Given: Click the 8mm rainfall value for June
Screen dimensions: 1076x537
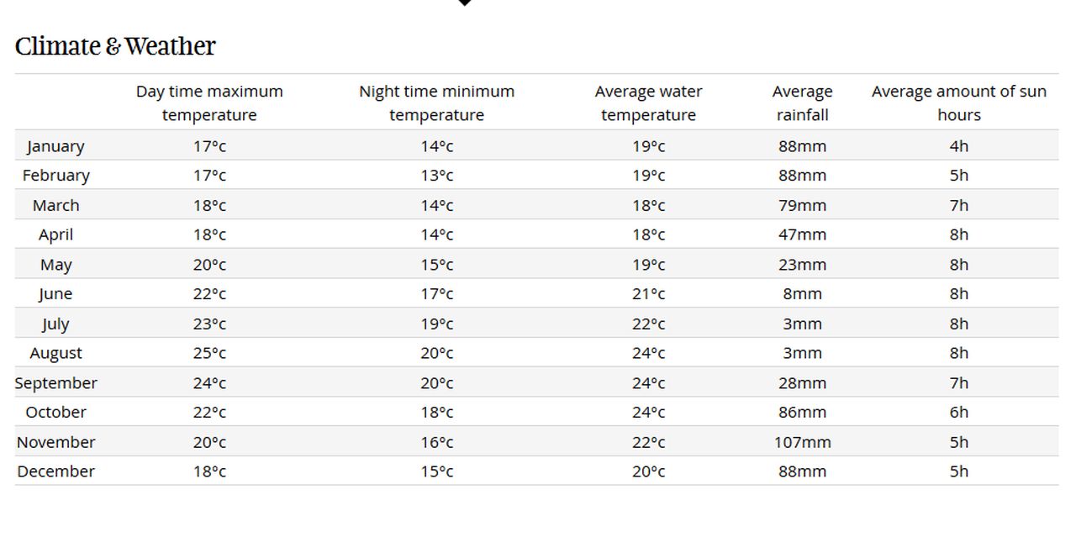Looking at the screenshot, I should (802, 294).
